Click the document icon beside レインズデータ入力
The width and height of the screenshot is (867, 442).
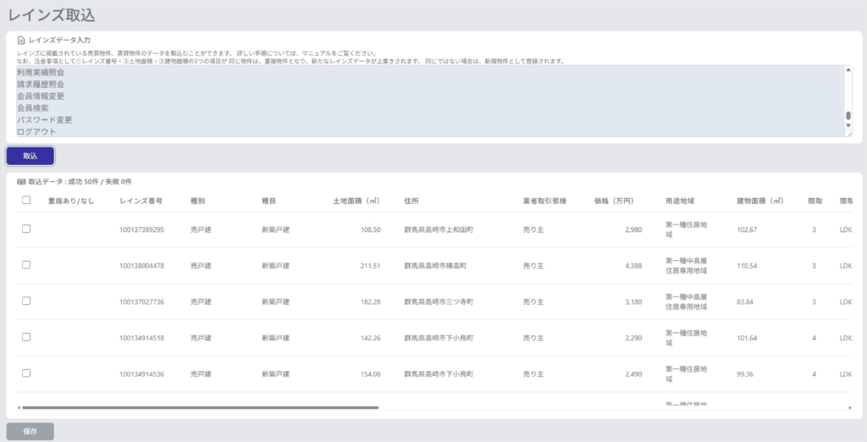pos(21,40)
